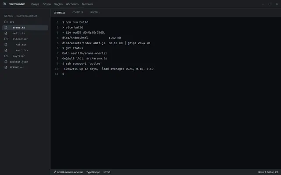Click the Terminalim app logo icon
Screen dimensions: 281x175
[x=5, y=4]
